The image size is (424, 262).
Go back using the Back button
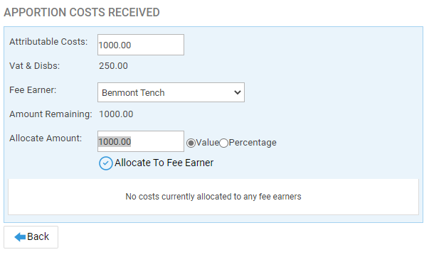tap(31, 237)
